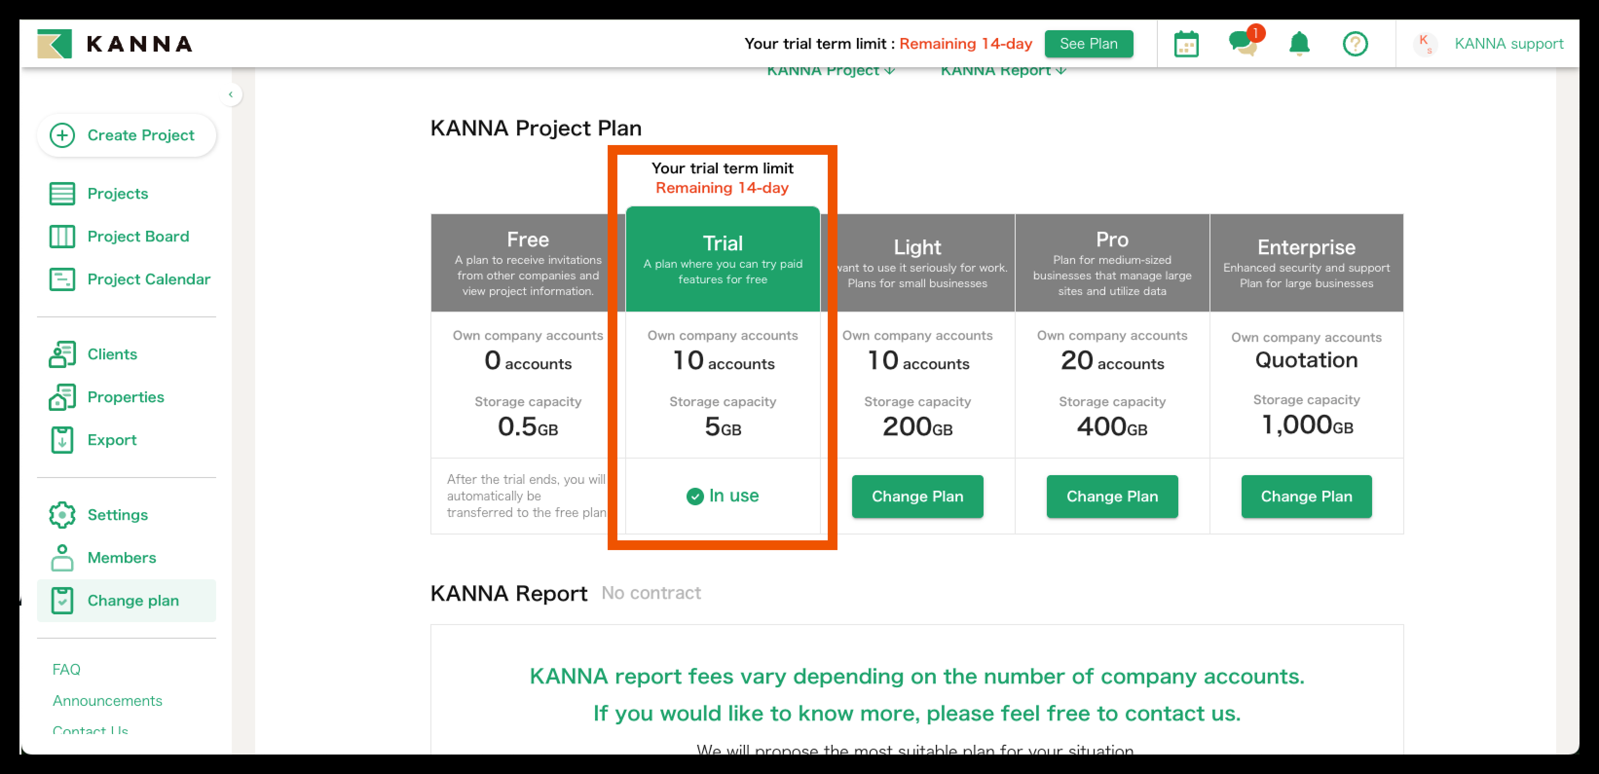Click the See Plan button
1599x774 pixels.
click(1089, 43)
